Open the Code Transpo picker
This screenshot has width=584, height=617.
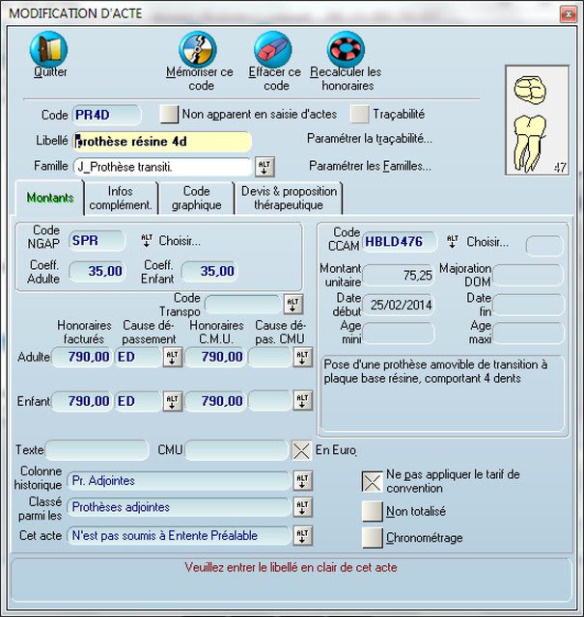[292, 305]
